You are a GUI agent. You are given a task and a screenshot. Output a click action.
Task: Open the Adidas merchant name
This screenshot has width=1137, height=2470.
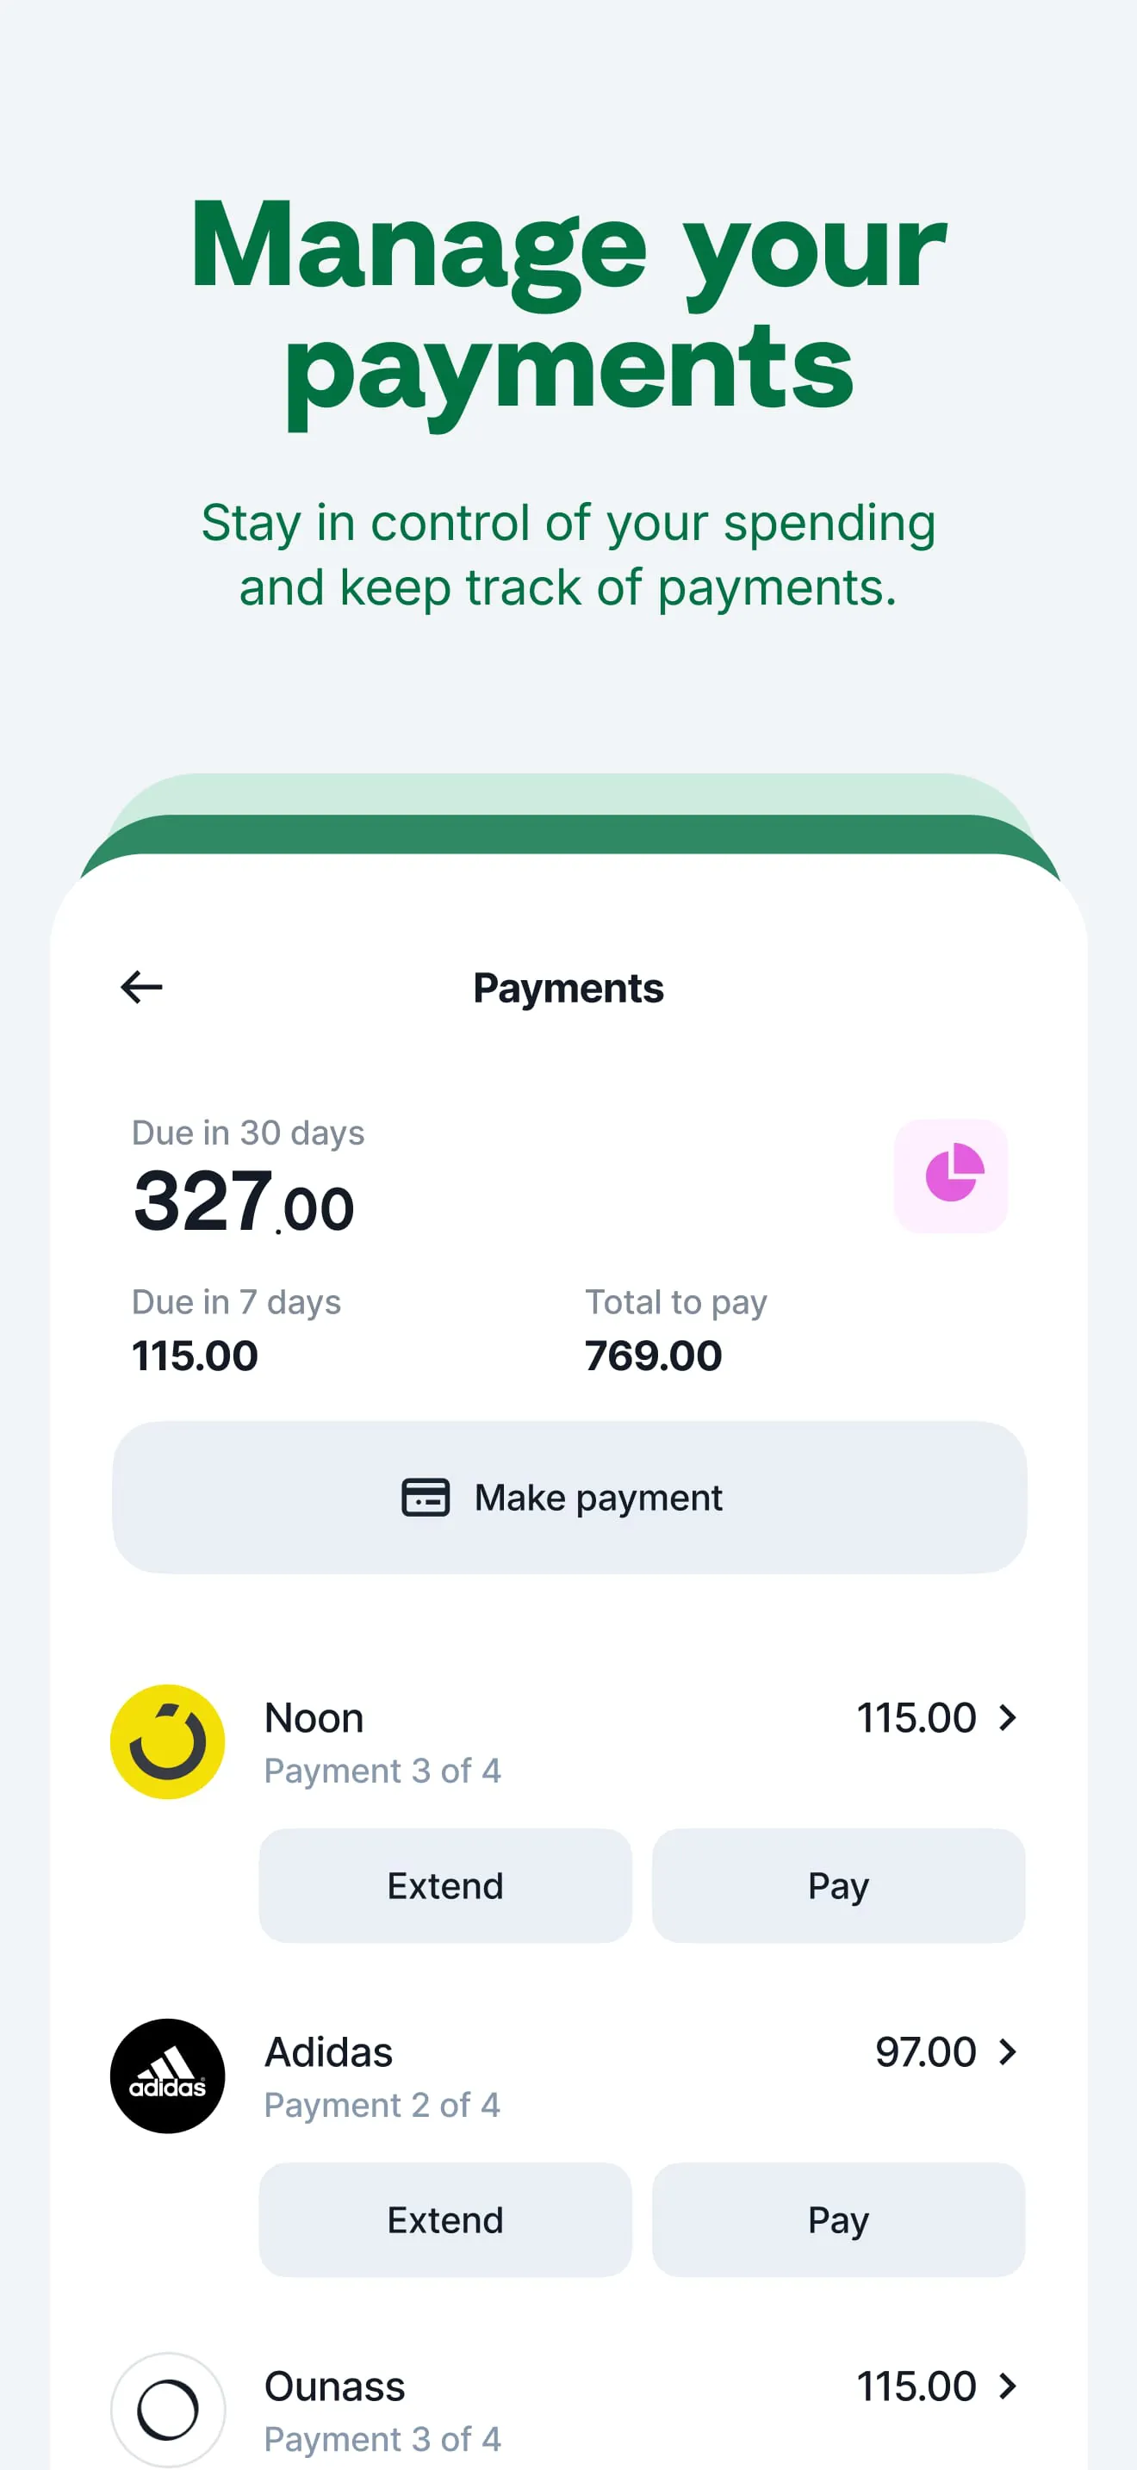(329, 2052)
